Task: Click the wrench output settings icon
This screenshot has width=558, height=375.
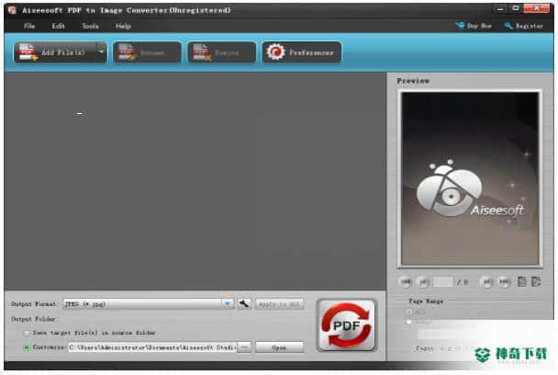Action: [244, 303]
